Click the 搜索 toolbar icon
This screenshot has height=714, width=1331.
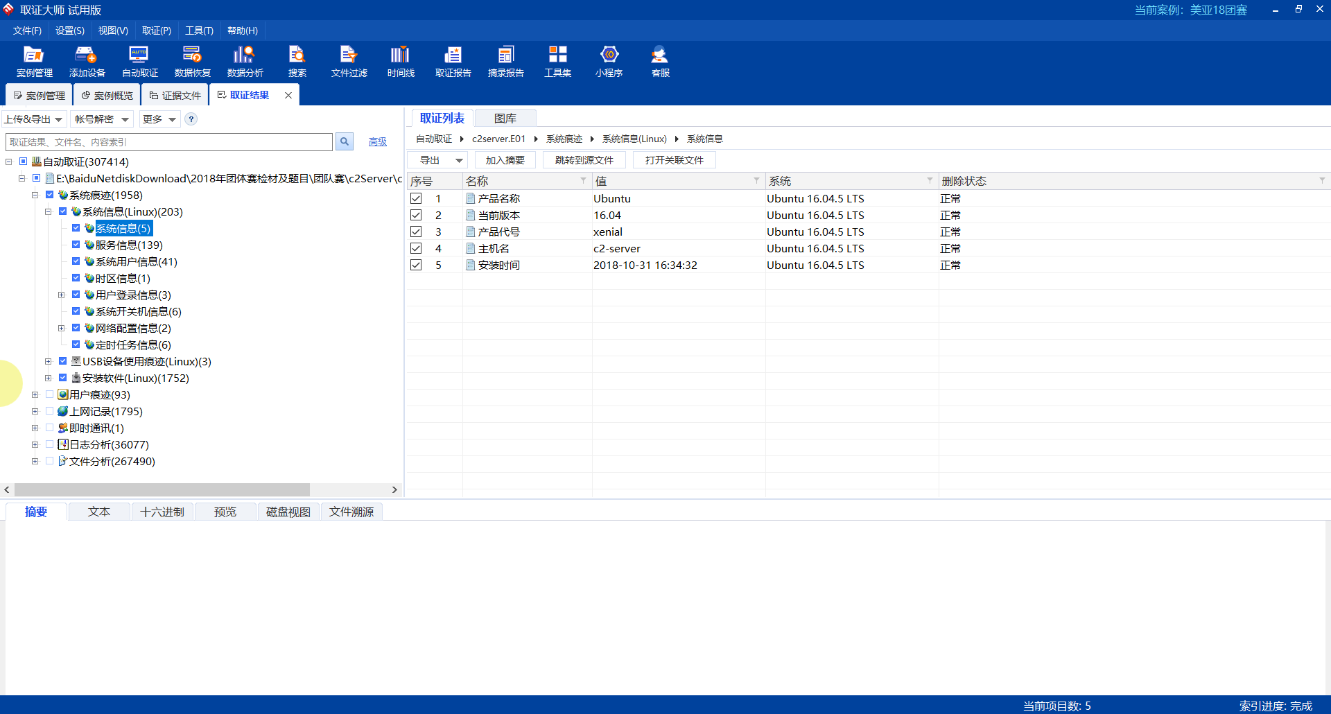297,62
